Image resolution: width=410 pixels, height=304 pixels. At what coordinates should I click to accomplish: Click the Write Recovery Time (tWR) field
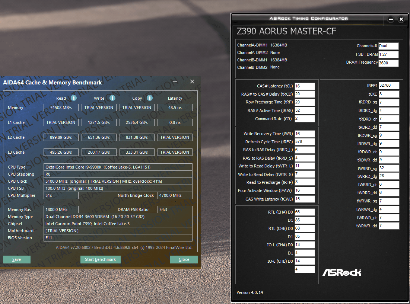click(x=305, y=134)
